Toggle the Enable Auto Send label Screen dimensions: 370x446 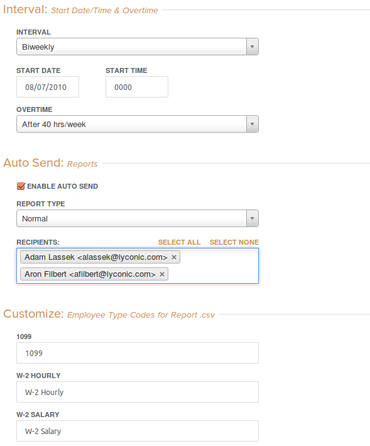(62, 186)
